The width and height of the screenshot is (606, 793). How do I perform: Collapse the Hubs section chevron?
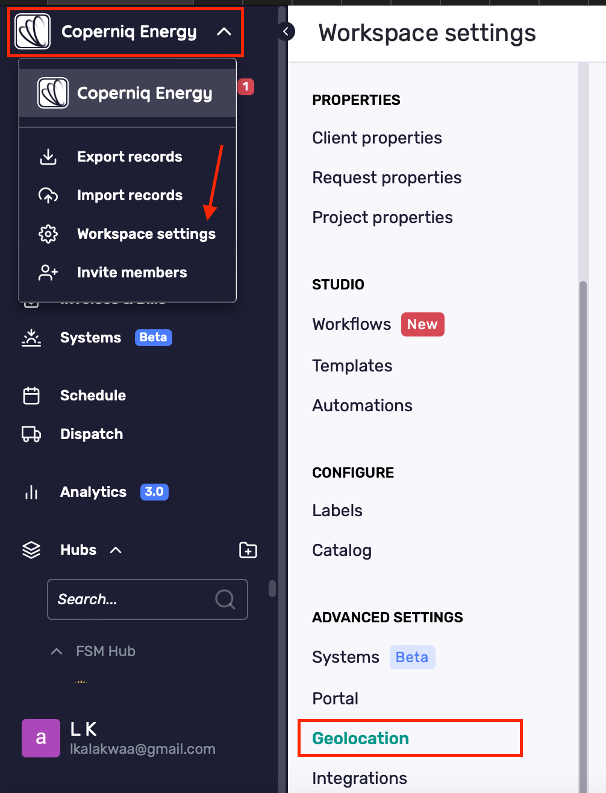[x=116, y=550]
